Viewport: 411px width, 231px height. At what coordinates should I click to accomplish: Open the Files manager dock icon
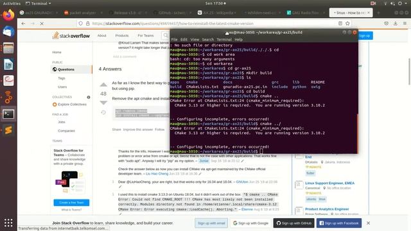tap(8, 48)
